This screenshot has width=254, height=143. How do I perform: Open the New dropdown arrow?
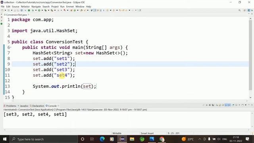coord(5,10)
